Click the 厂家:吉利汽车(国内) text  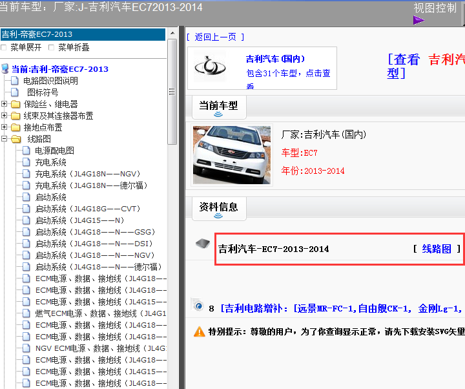point(324,134)
